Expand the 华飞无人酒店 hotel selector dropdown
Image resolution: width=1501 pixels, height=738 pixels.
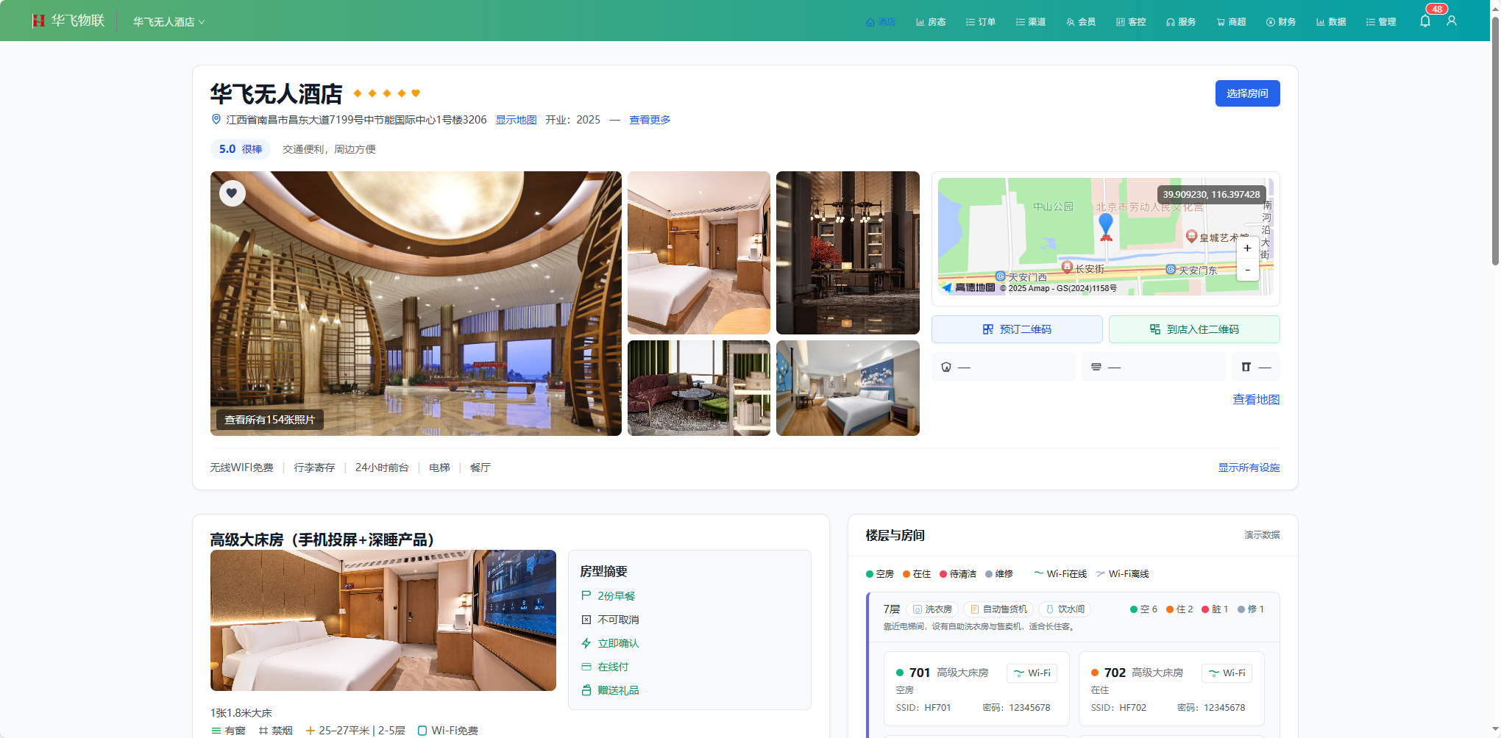[168, 21]
